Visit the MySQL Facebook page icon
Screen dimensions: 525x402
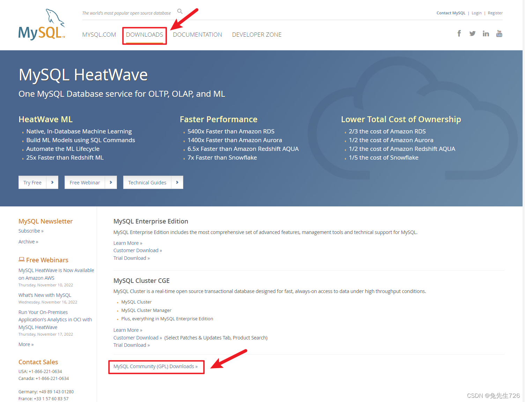(459, 33)
